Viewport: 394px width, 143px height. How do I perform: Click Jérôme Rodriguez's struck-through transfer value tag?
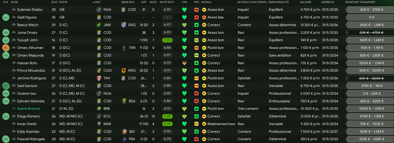click(x=369, y=78)
